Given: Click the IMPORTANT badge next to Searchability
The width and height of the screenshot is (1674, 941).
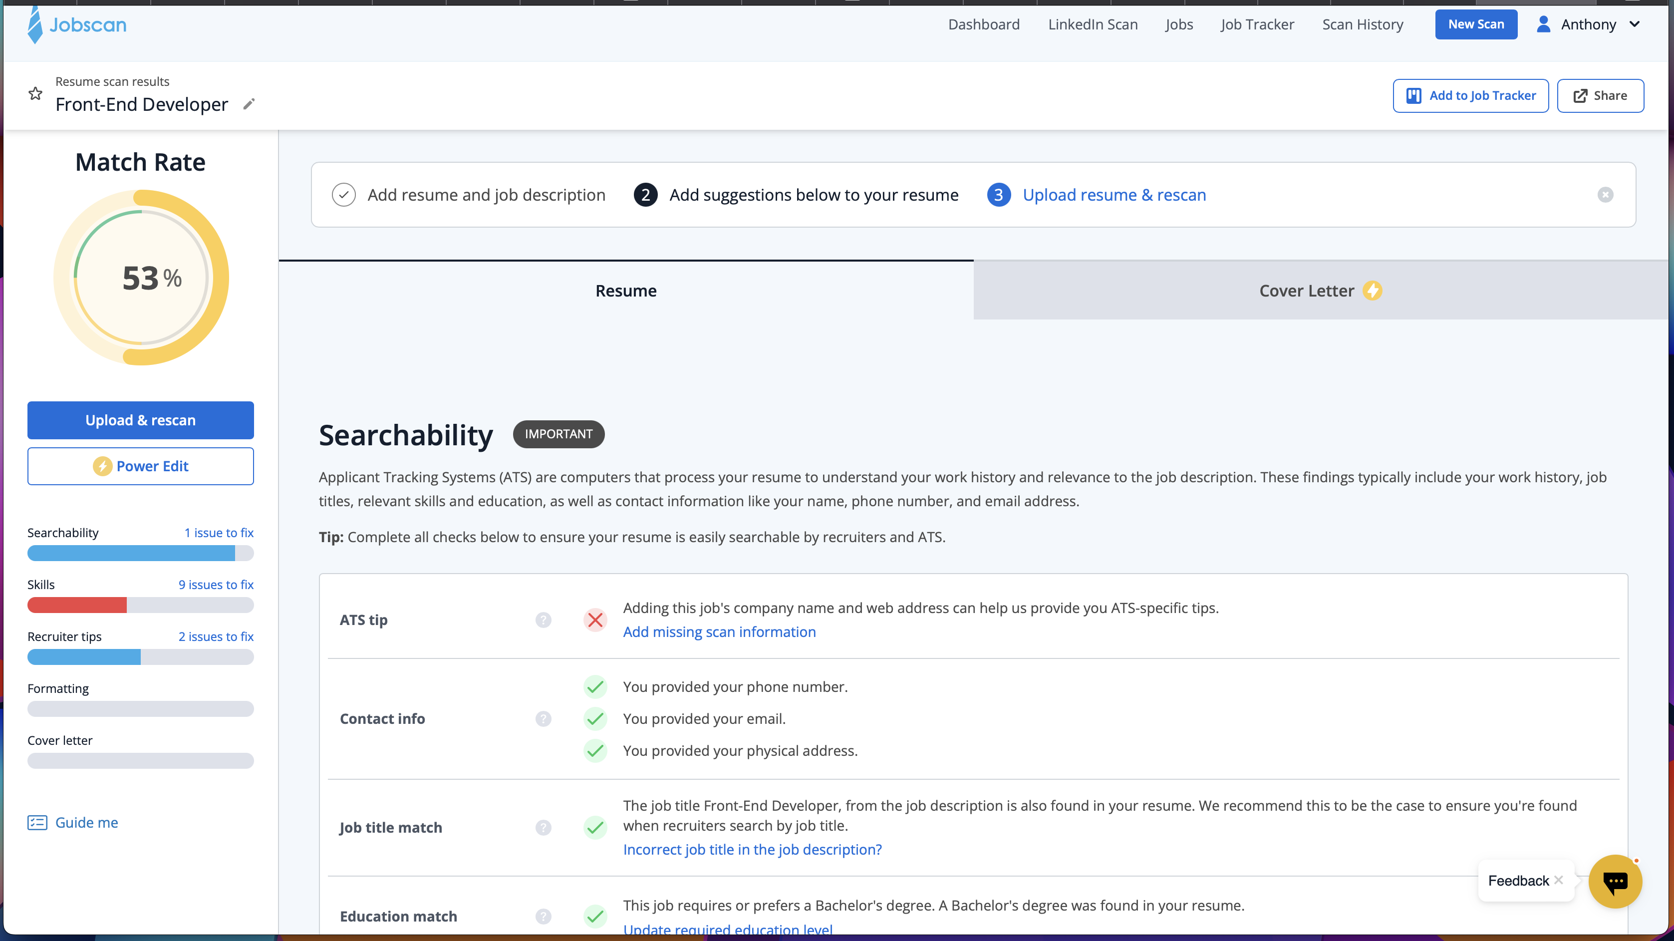Looking at the screenshot, I should (558, 434).
